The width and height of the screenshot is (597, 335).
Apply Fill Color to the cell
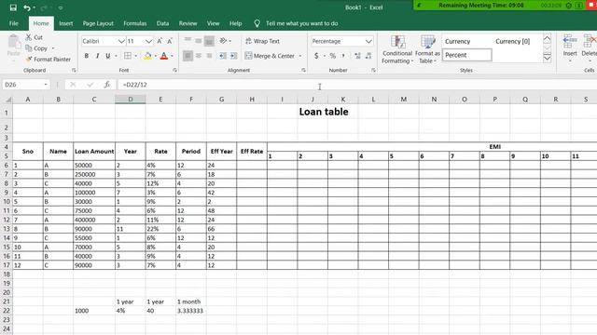pyautogui.click(x=147, y=56)
